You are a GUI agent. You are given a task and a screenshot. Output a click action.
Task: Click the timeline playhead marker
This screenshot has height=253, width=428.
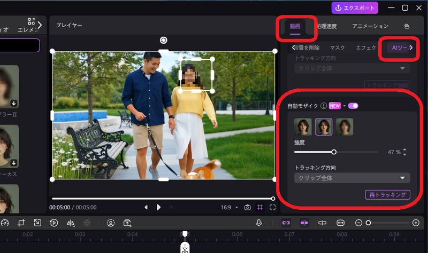click(185, 234)
